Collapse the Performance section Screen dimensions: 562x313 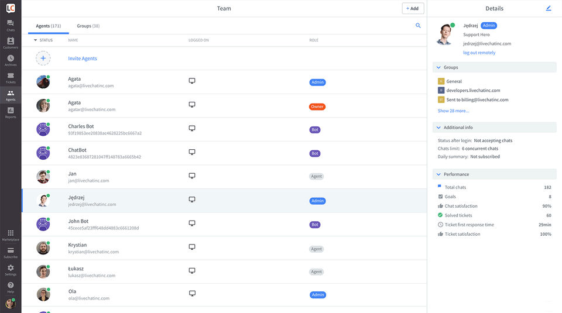[x=438, y=174]
